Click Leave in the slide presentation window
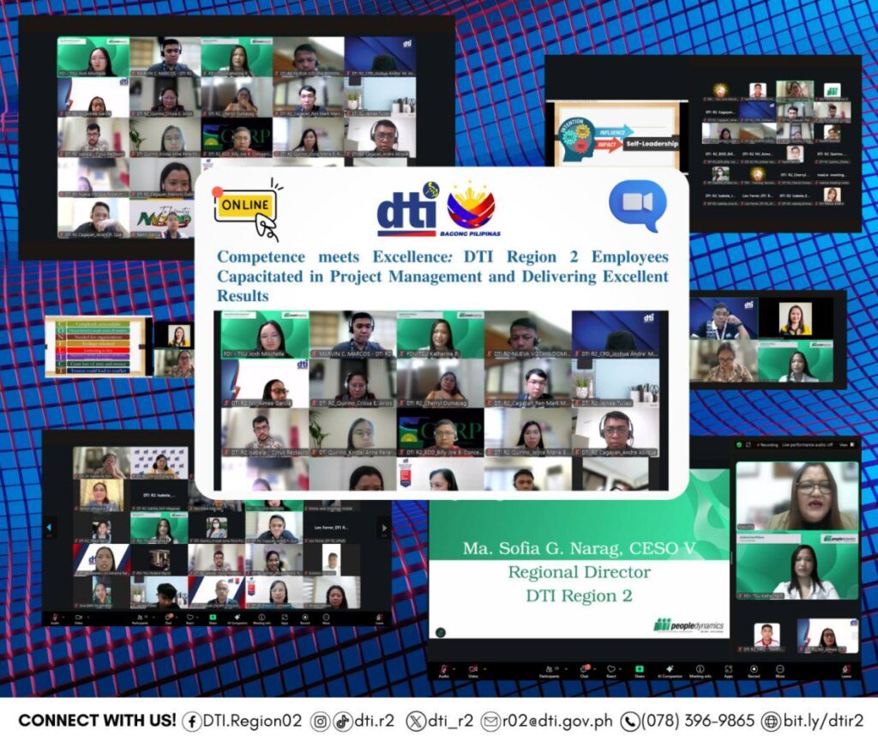 tap(846, 669)
